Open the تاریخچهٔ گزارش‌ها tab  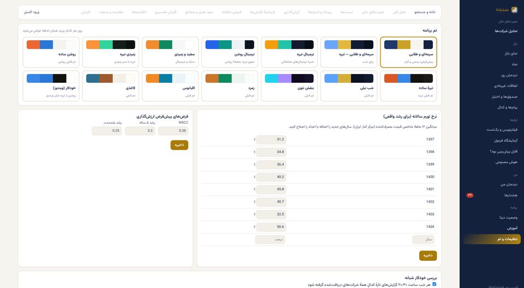click(x=263, y=12)
